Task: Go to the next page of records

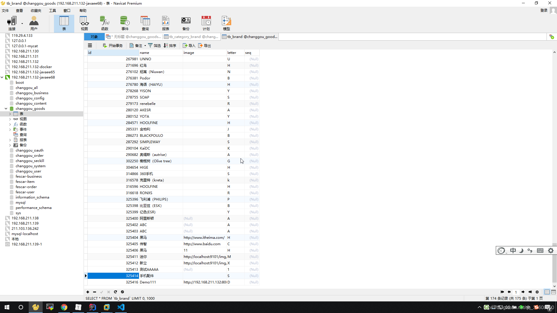Action: (x=523, y=292)
